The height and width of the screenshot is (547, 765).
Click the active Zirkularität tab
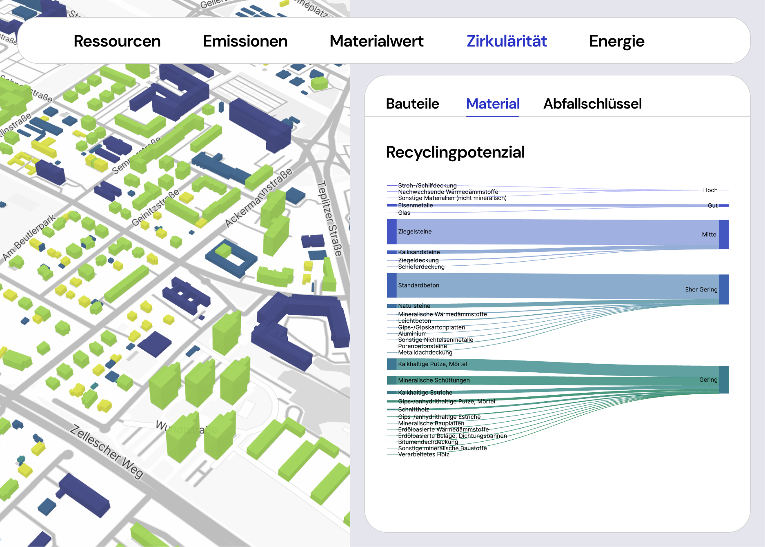pyautogui.click(x=507, y=41)
